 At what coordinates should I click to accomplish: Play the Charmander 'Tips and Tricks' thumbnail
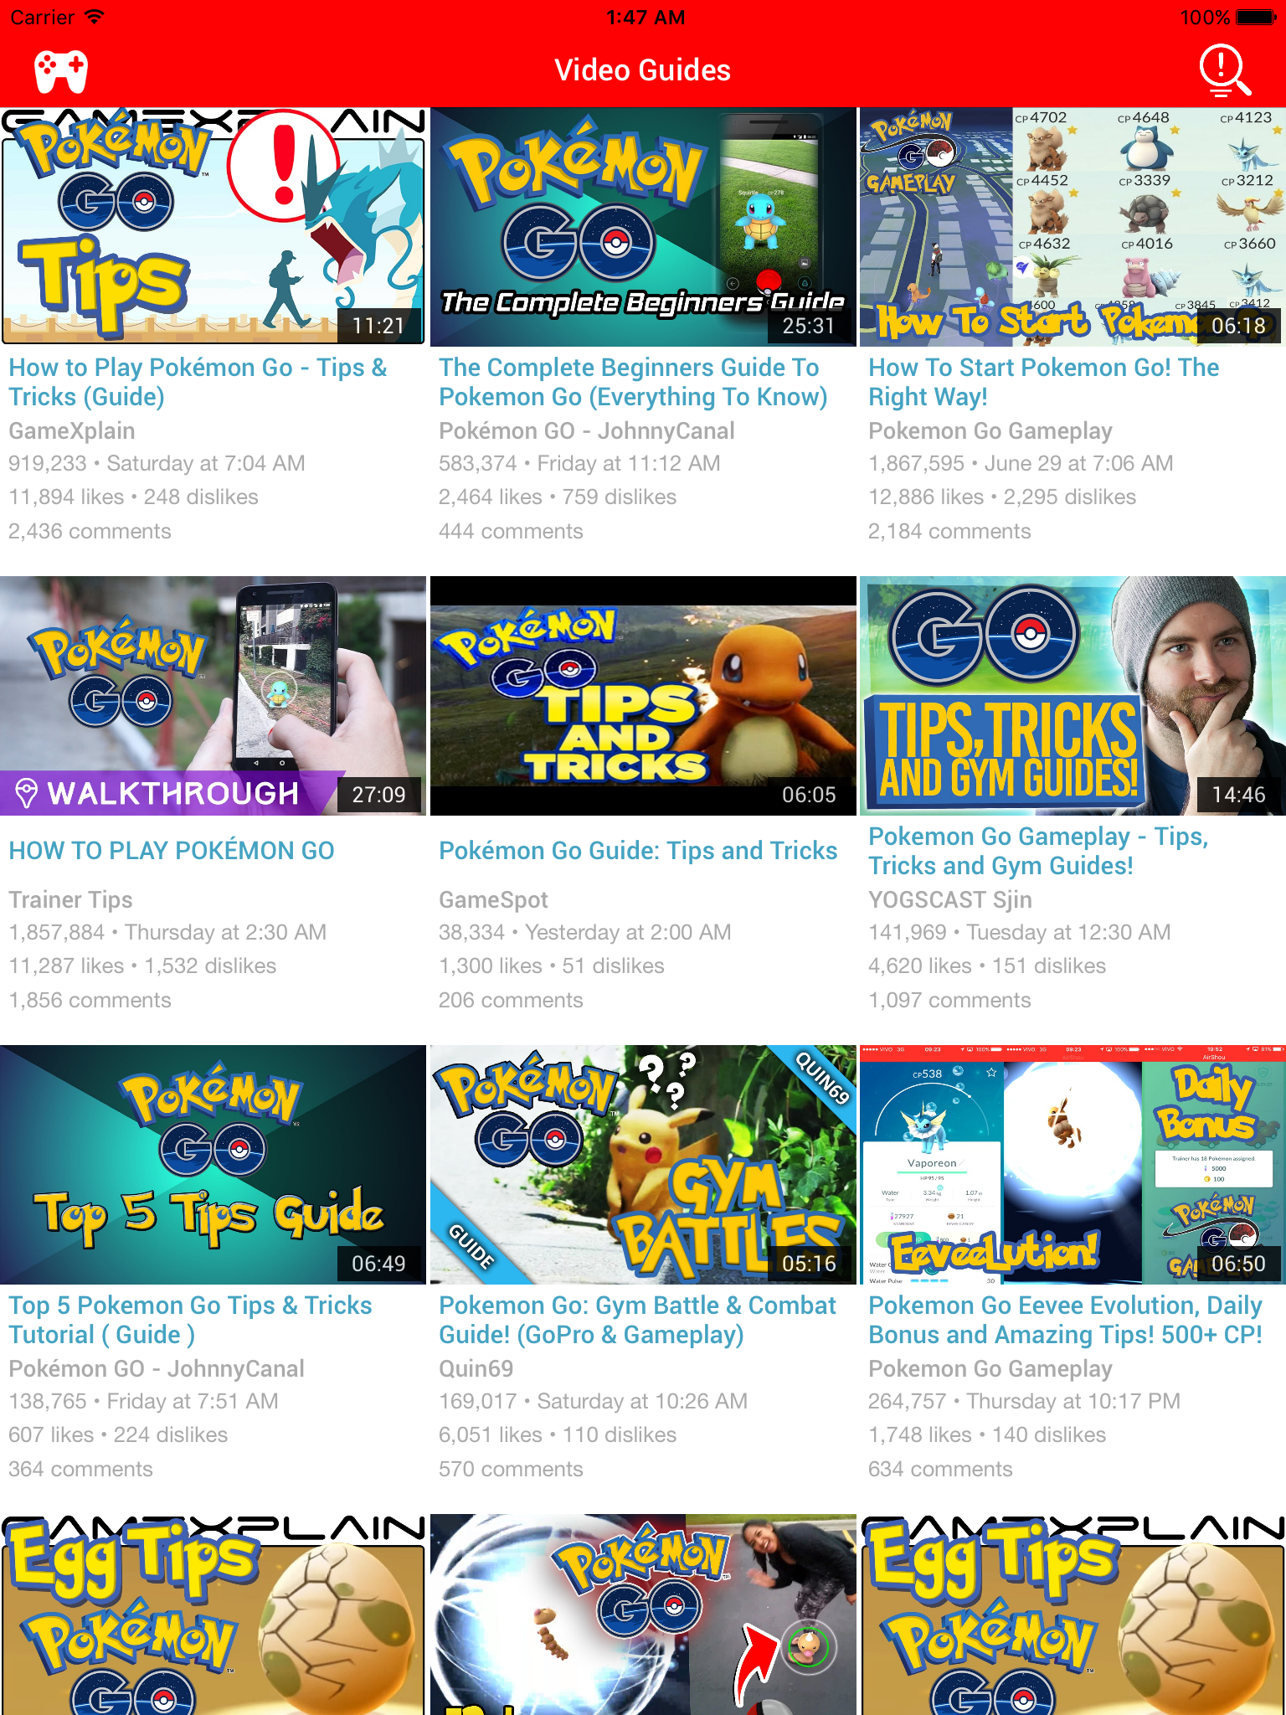[x=643, y=696]
